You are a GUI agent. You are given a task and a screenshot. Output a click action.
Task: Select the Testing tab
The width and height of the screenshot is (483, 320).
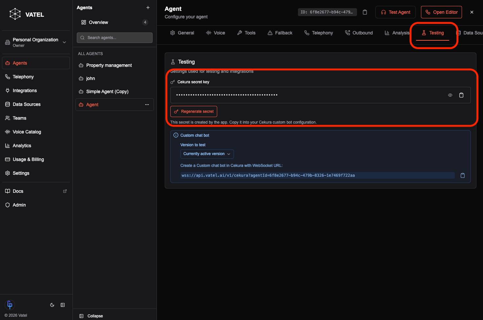(x=432, y=33)
